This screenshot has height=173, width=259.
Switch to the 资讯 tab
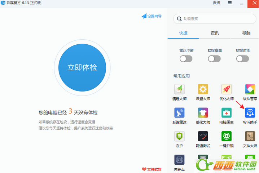pyautogui.click(x=215, y=33)
